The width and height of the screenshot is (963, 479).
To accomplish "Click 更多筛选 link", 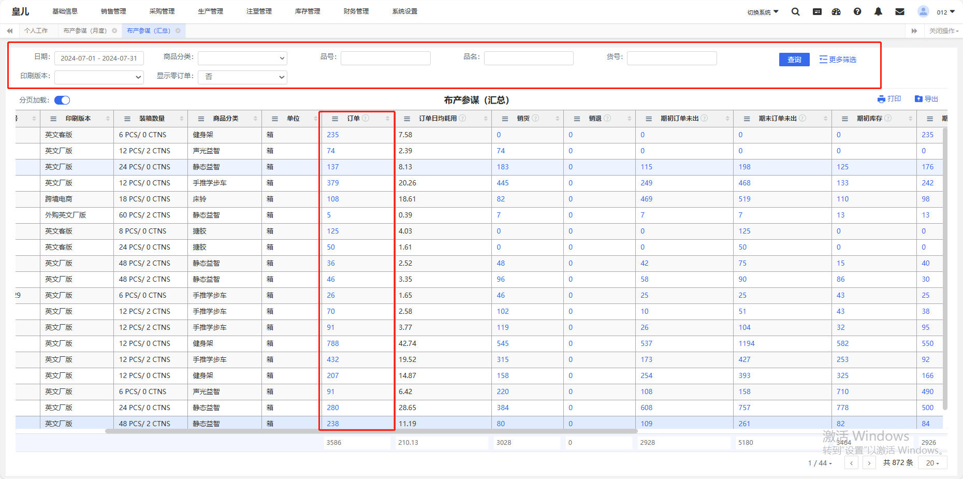I will pos(838,60).
